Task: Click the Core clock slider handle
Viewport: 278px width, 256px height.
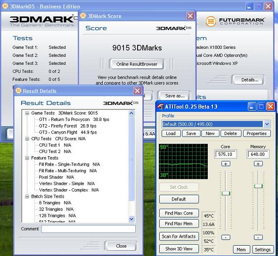Action: pyautogui.click(x=226, y=193)
